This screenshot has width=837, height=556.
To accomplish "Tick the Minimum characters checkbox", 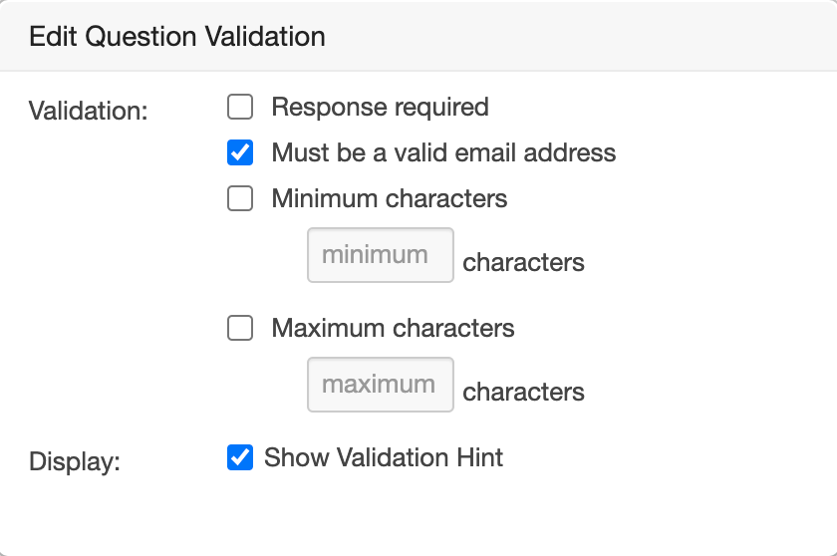I will 240,199.
